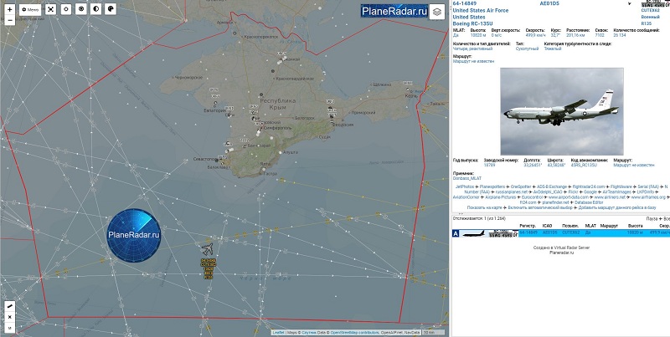Open the Меню dropdown button
670x337 pixels.
[30, 9]
